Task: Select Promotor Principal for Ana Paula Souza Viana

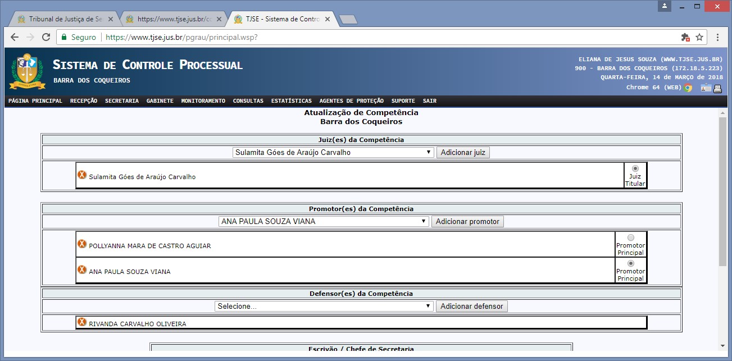Action: tap(630, 263)
